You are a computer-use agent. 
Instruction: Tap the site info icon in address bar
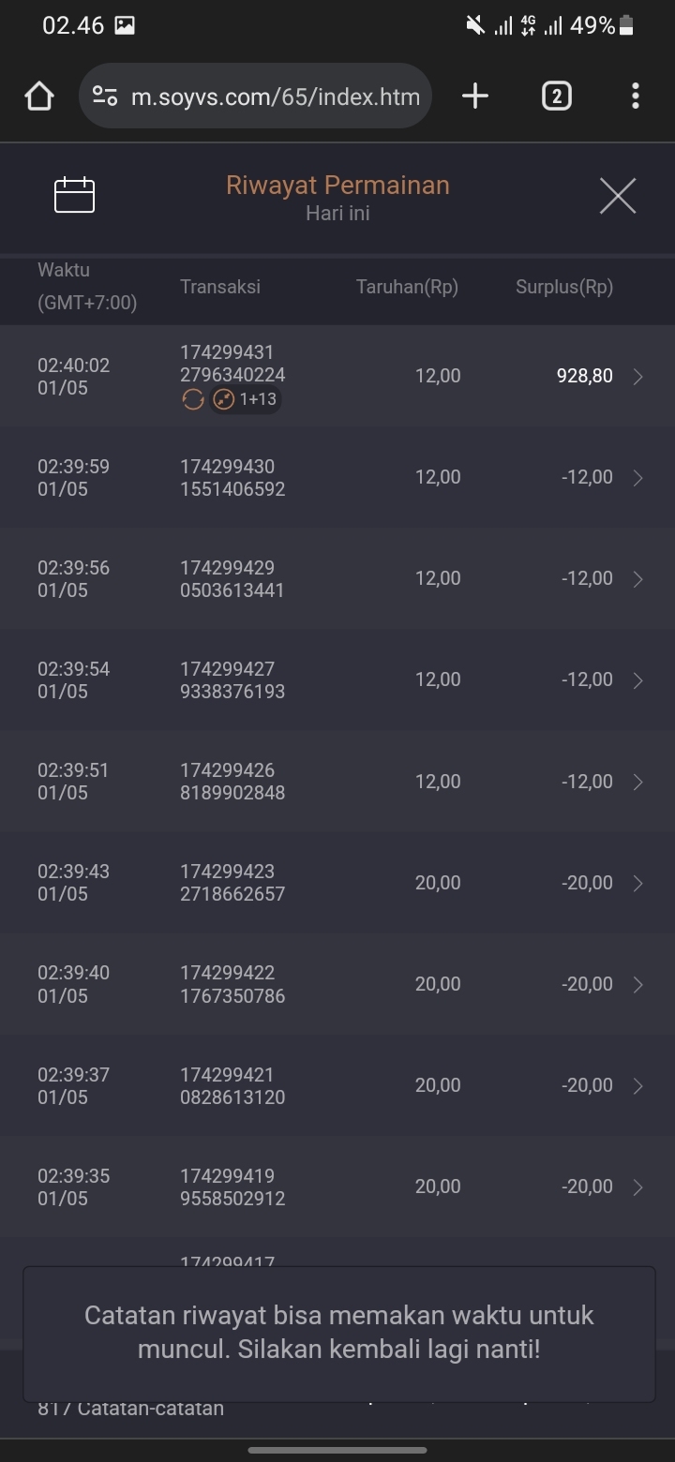(x=105, y=96)
